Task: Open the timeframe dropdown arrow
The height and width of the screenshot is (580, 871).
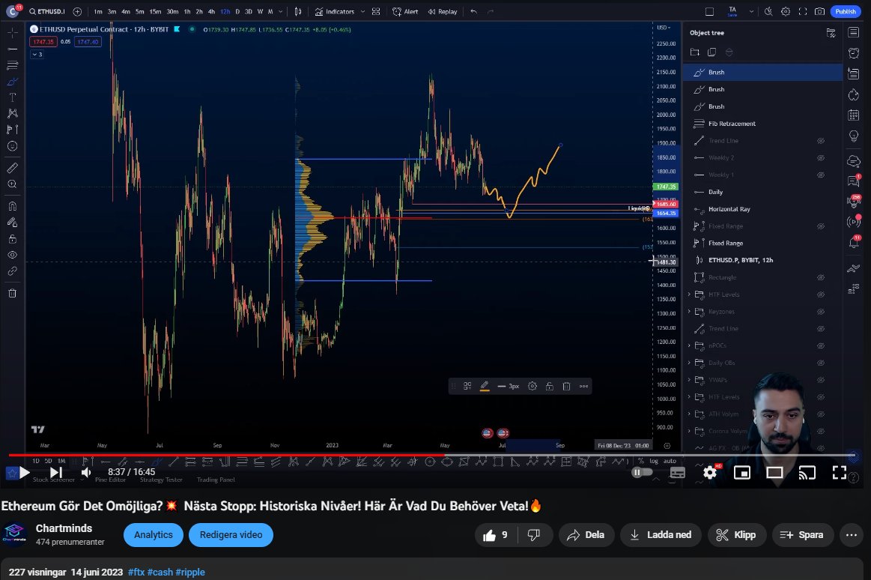Action: click(x=281, y=12)
